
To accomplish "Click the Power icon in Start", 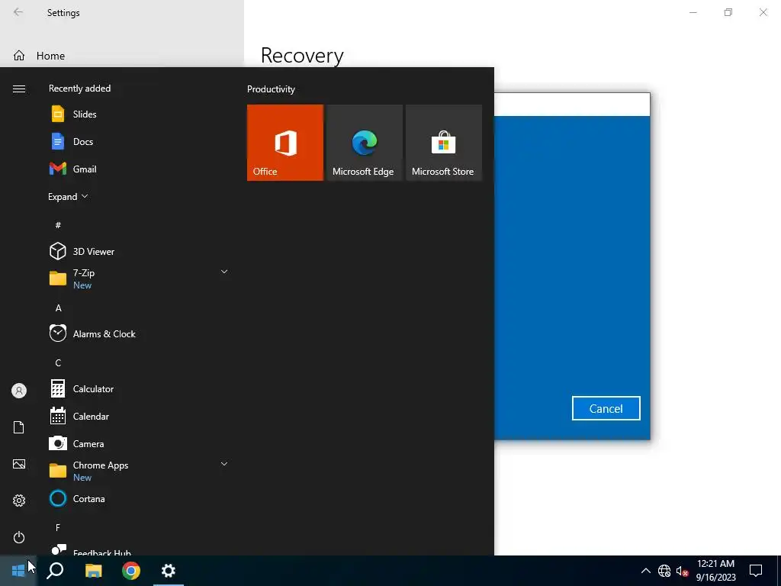I will (19, 537).
